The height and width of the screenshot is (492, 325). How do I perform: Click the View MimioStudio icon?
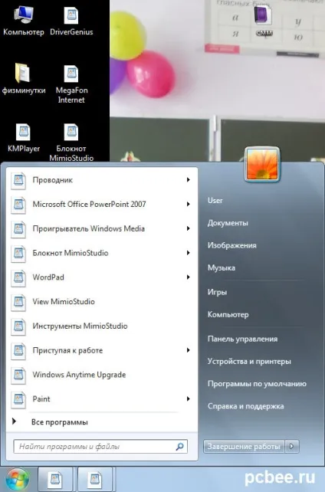click(x=18, y=302)
